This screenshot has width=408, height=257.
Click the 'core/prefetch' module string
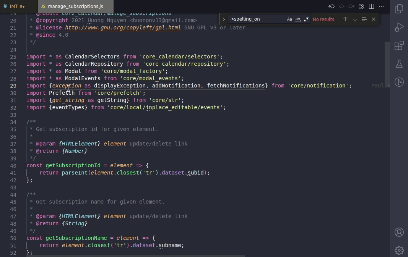tap(118, 93)
